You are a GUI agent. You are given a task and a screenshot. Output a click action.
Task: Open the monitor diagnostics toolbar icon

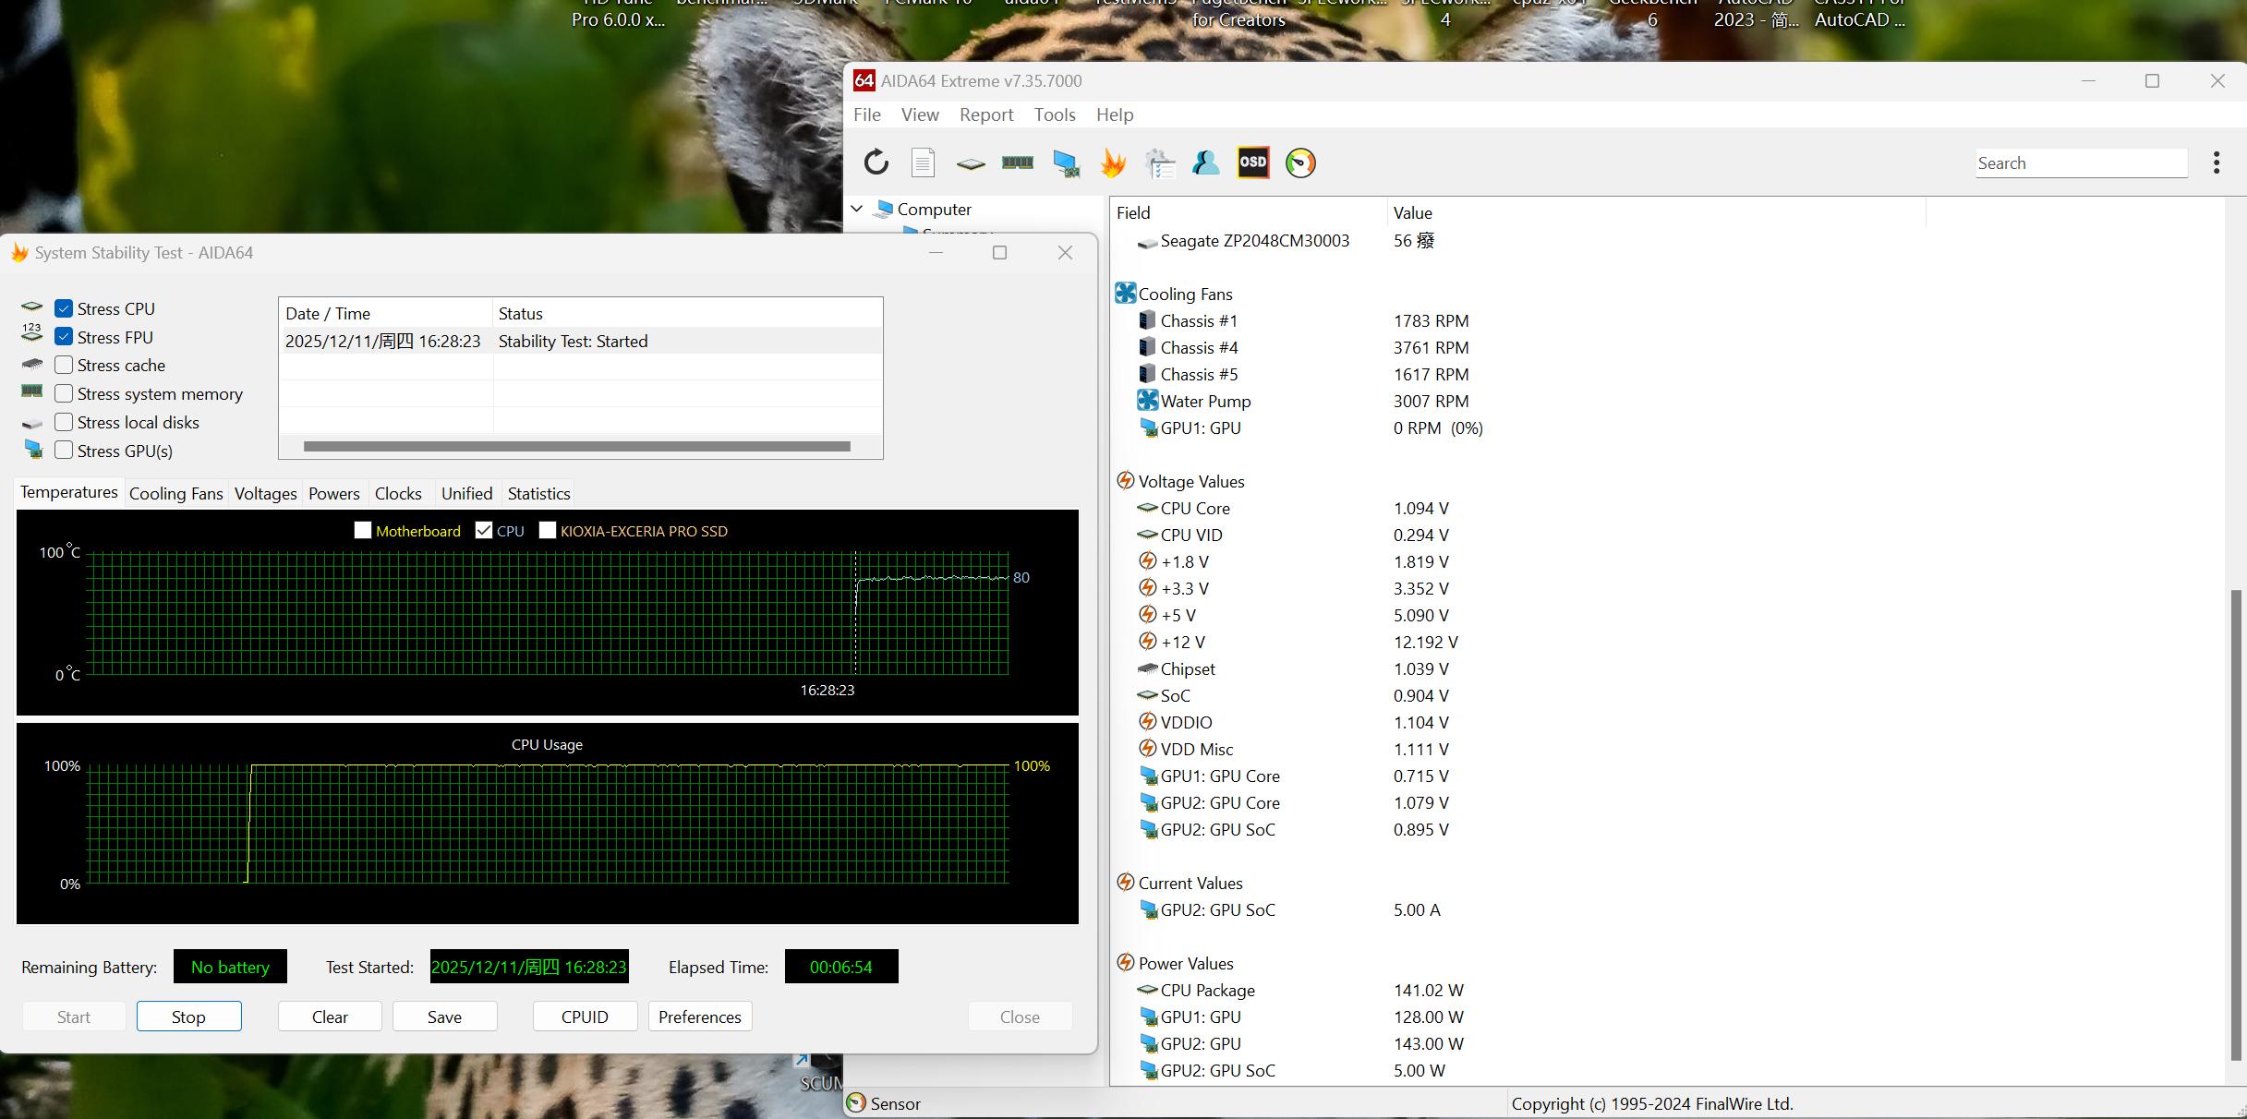[x=1065, y=163]
